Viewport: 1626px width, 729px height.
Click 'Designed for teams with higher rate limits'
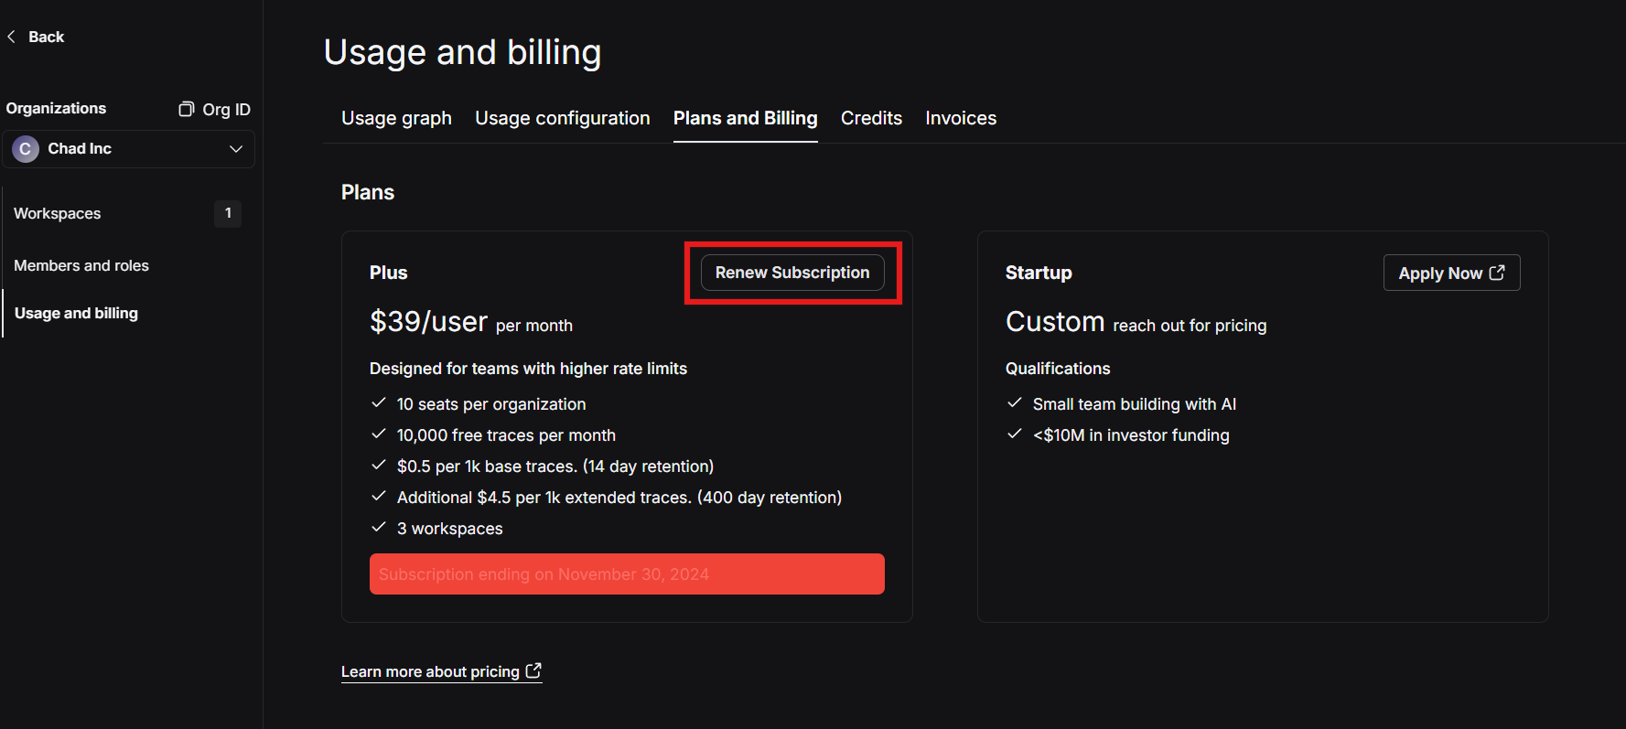pyautogui.click(x=528, y=369)
